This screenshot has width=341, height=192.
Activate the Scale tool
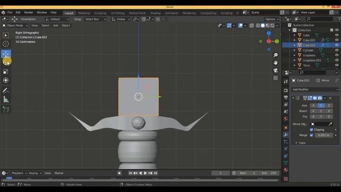tap(6, 71)
